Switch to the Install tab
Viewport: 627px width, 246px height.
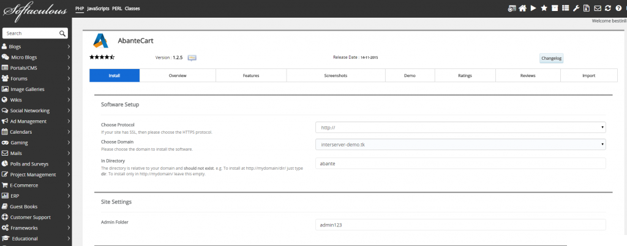pyautogui.click(x=115, y=75)
